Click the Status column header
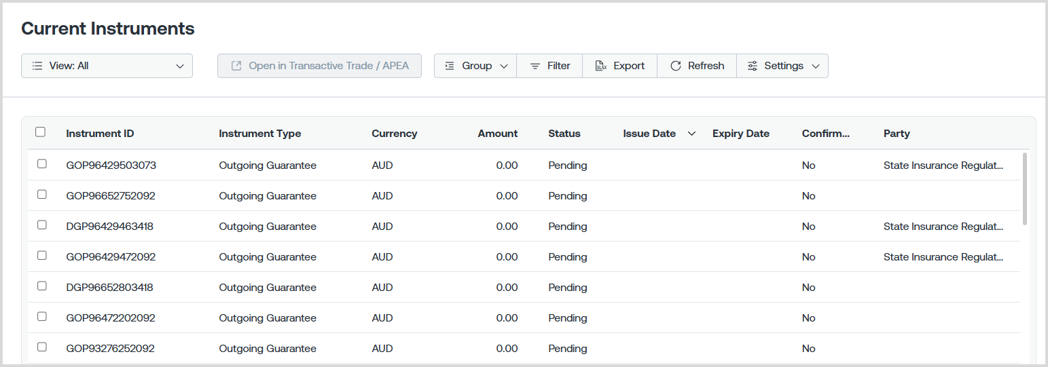The height and width of the screenshot is (367, 1048). click(x=564, y=134)
